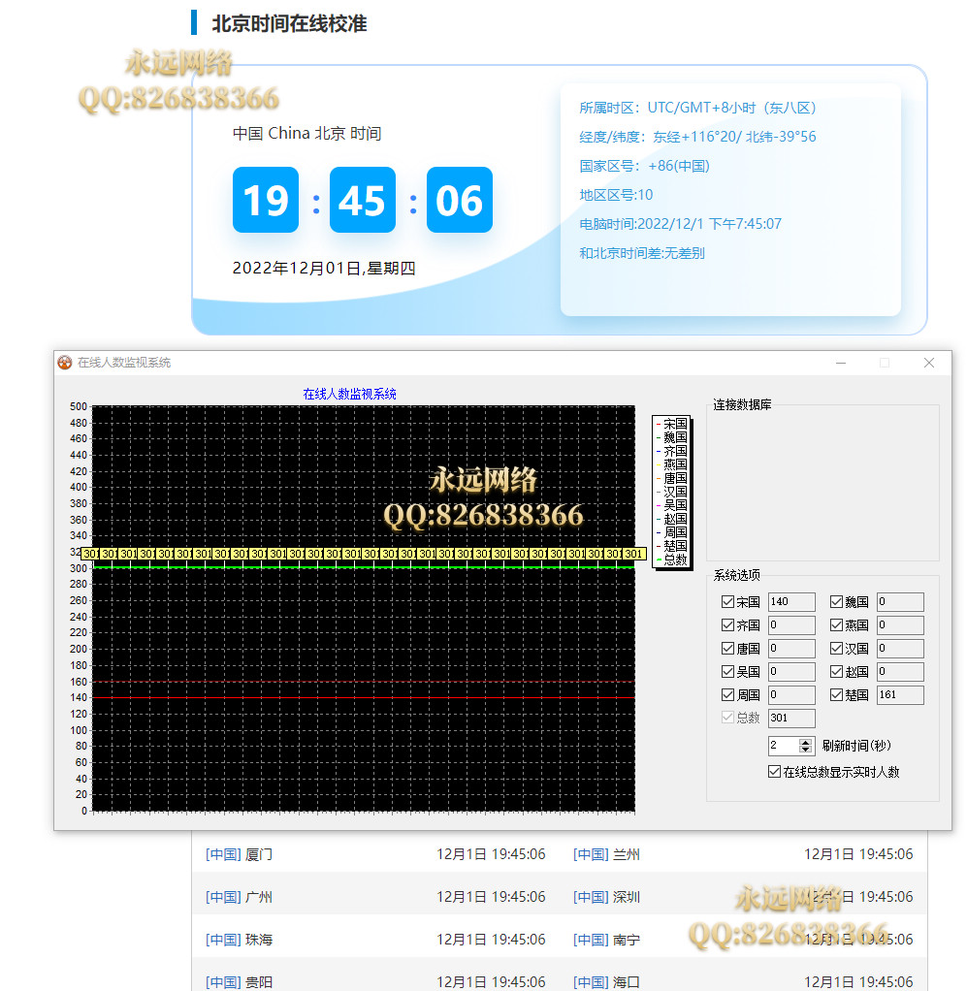Viewport: 967px width, 991px height.
Task: Increase the refresh time with the up arrow
Action: click(805, 742)
